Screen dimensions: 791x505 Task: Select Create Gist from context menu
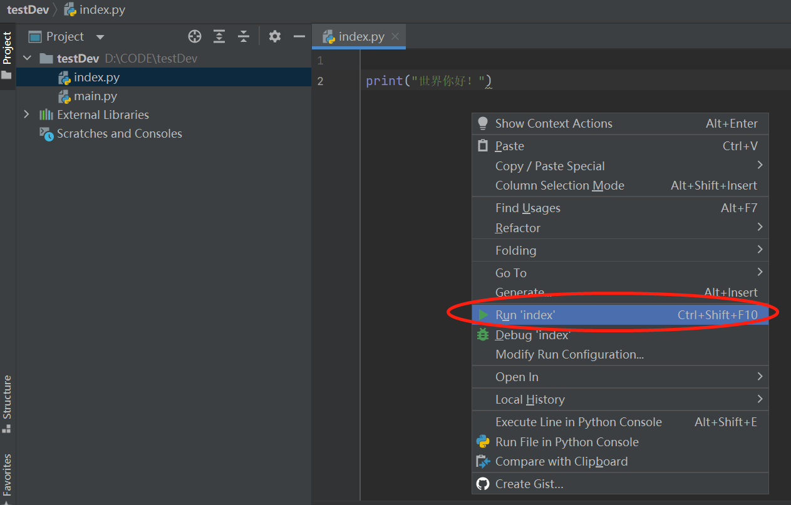[529, 484]
